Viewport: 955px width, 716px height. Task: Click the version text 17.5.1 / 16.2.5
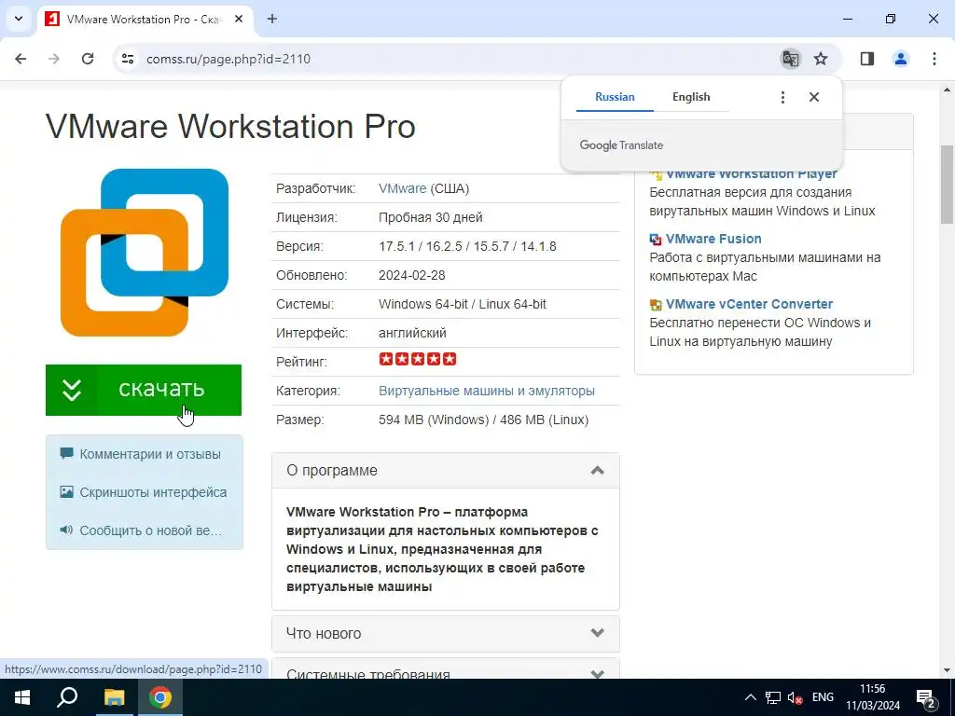467,246
